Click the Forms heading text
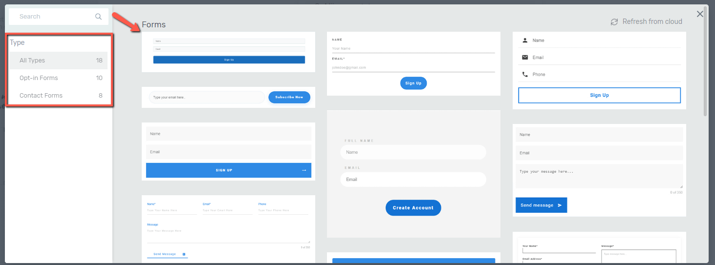The height and width of the screenshot is (265, 715). 153,25
